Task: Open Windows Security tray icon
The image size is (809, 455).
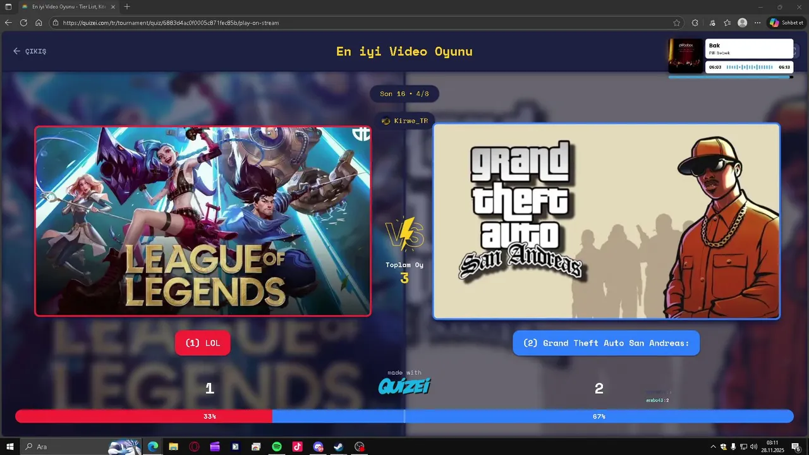Action: (724, 447)
